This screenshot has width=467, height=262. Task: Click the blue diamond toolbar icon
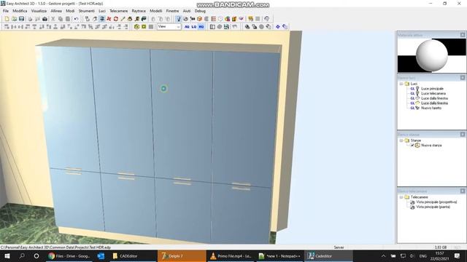point(278,27)
